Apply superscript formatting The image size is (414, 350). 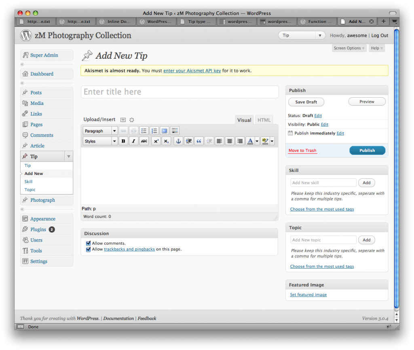pyautogui.click(x=156, y=141)
